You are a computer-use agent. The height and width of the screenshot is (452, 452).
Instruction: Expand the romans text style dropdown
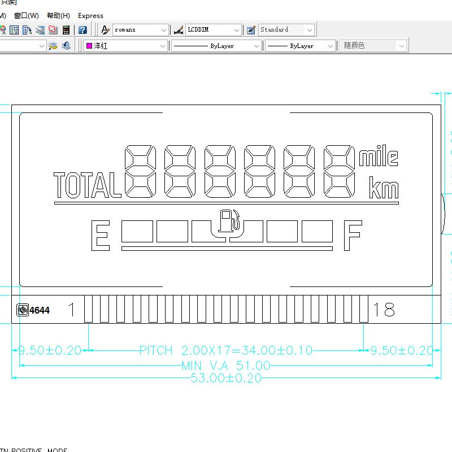pyautogui.click(x=164, y=30)
